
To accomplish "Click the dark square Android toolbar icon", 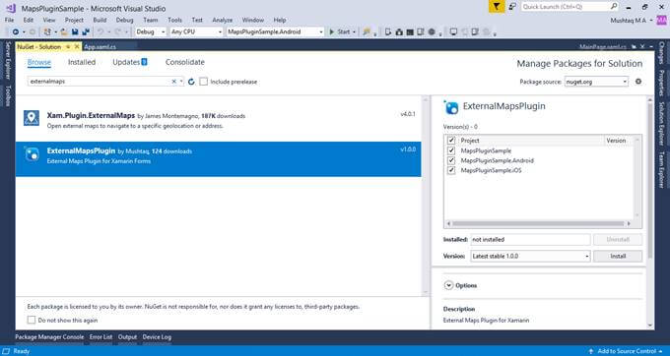I will click(x=410, y=32).
